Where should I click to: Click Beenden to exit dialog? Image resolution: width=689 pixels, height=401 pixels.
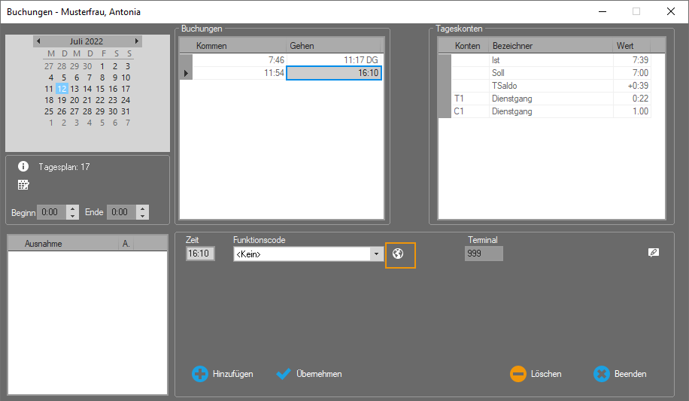[x=620, y=374]
